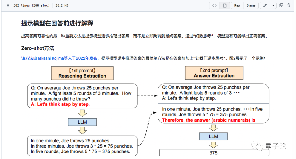Click the 'Zero-shot方法' subheading

click(38, 48)
